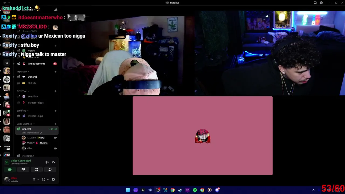Open the server showing badge 26
This screenshot has width=345, height=194.
coord(7,105)
